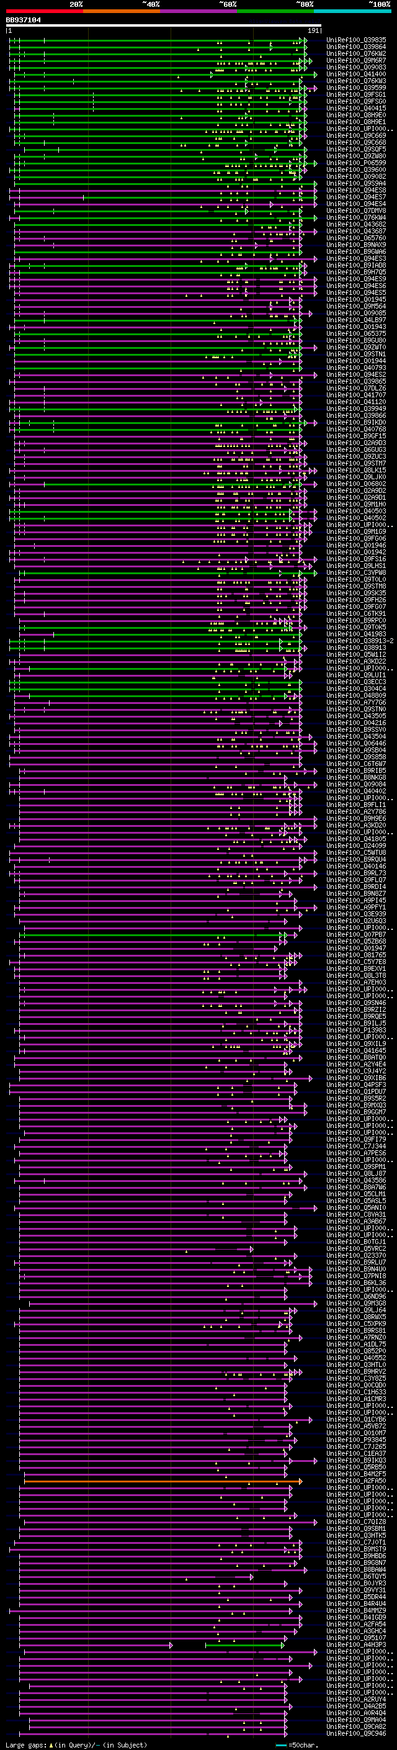Open hit UniRef100_Q40415

(356, 109)
